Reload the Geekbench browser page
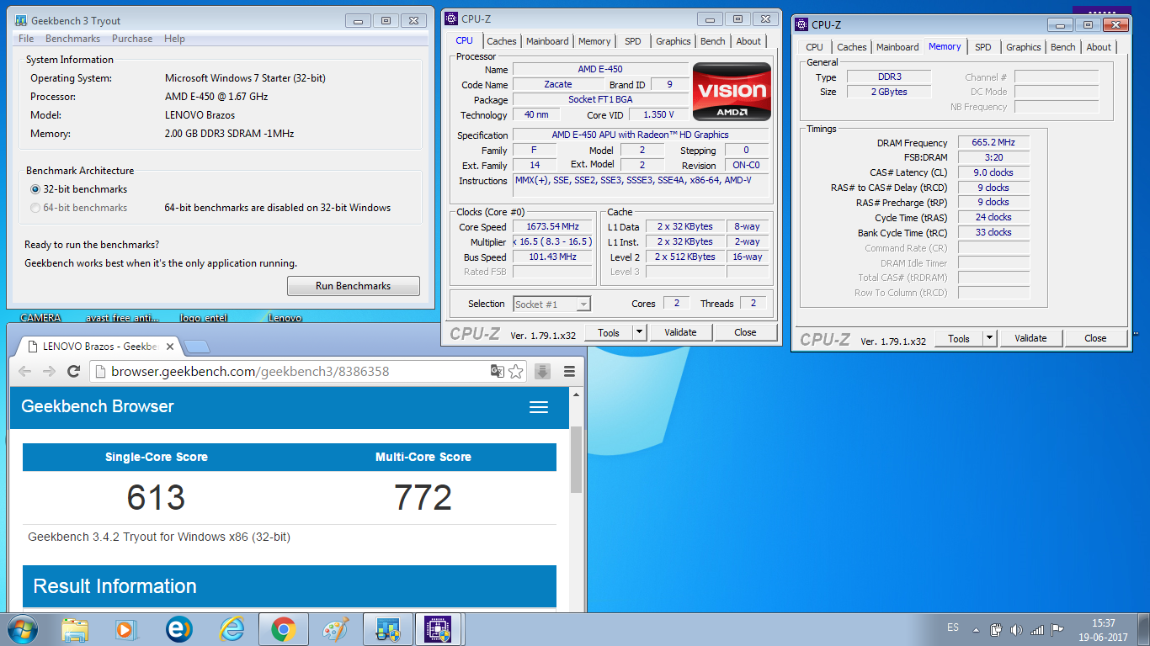Image resolution: width=1150 pixels, height=646 pixels. click(73, 371)
